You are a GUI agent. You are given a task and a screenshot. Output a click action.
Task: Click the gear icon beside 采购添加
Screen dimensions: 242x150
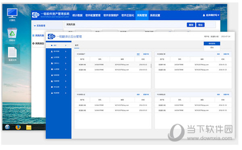point(33,43)
